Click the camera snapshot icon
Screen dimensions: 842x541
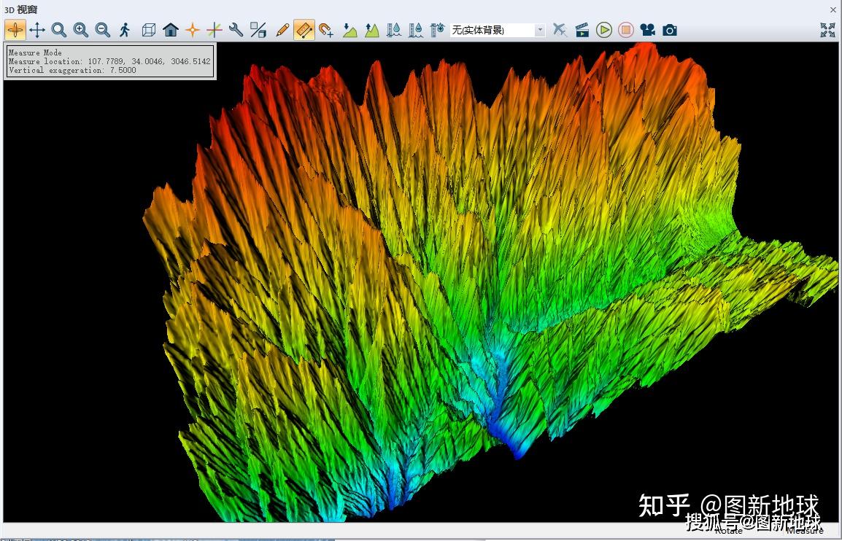670,30
